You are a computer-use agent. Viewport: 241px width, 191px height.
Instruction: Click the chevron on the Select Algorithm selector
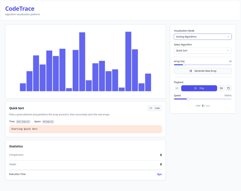coord(228,50)
